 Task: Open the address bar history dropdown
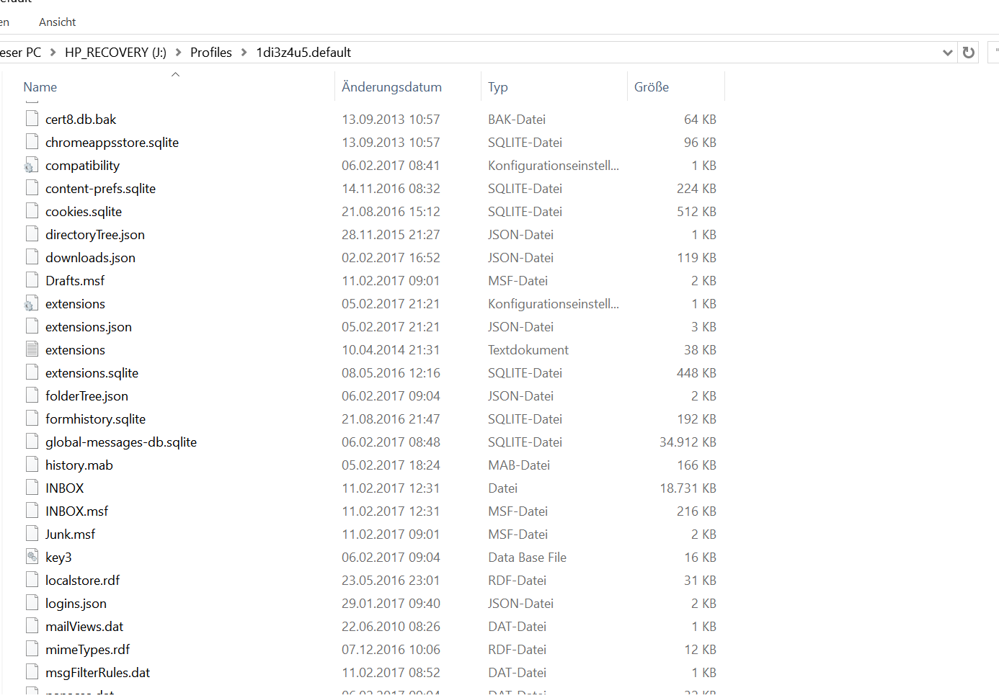947,53
